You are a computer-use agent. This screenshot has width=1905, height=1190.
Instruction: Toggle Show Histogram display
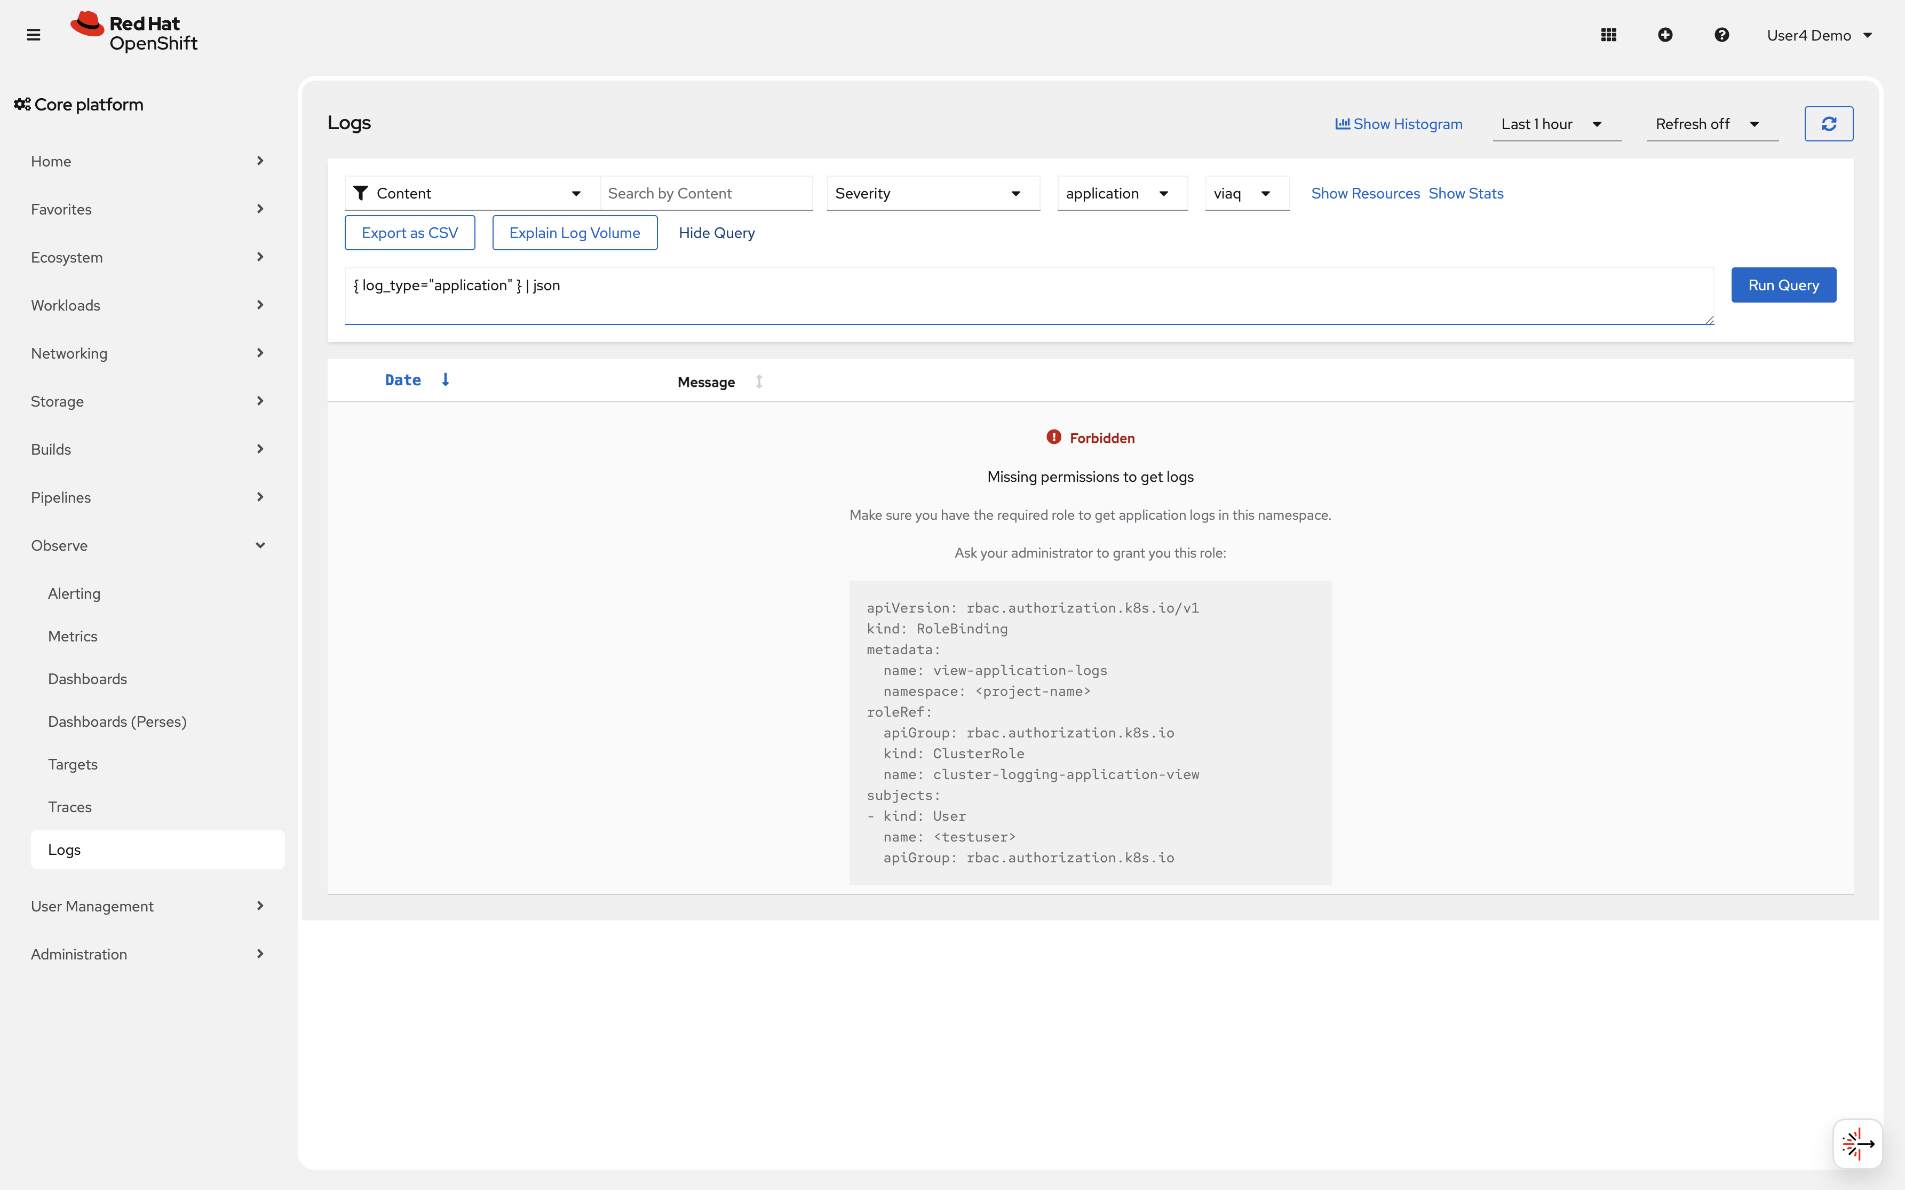point(1399,124)
